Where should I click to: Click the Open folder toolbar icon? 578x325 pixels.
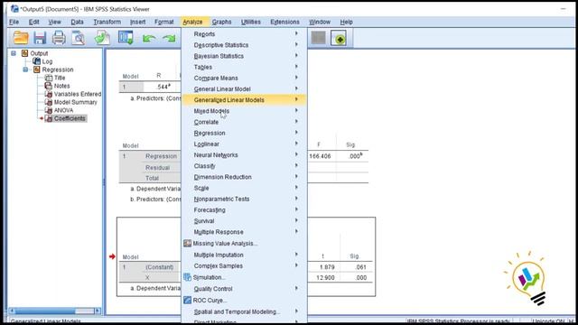pyautogui.click(x=21, y=38)
